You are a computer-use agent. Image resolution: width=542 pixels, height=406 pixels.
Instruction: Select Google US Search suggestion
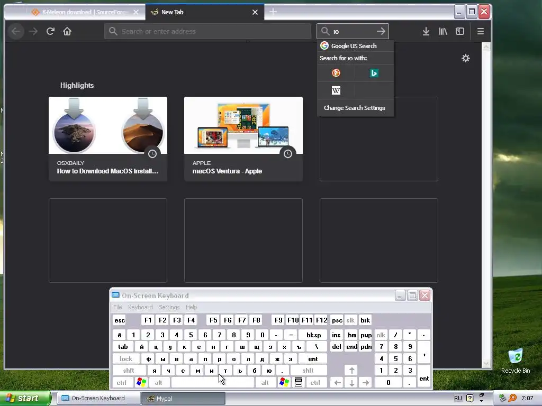coord(355,46)
